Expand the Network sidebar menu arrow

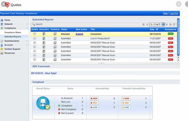27,24
